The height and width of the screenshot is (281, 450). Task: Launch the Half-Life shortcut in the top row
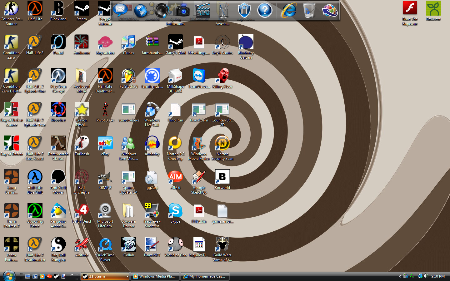(35, 11)
